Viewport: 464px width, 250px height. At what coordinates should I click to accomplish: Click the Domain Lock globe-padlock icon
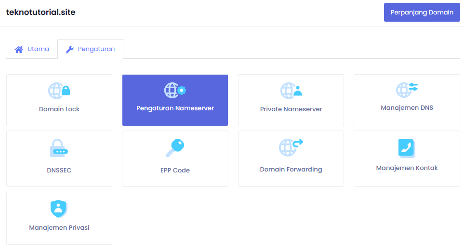(x=59, y=91)
